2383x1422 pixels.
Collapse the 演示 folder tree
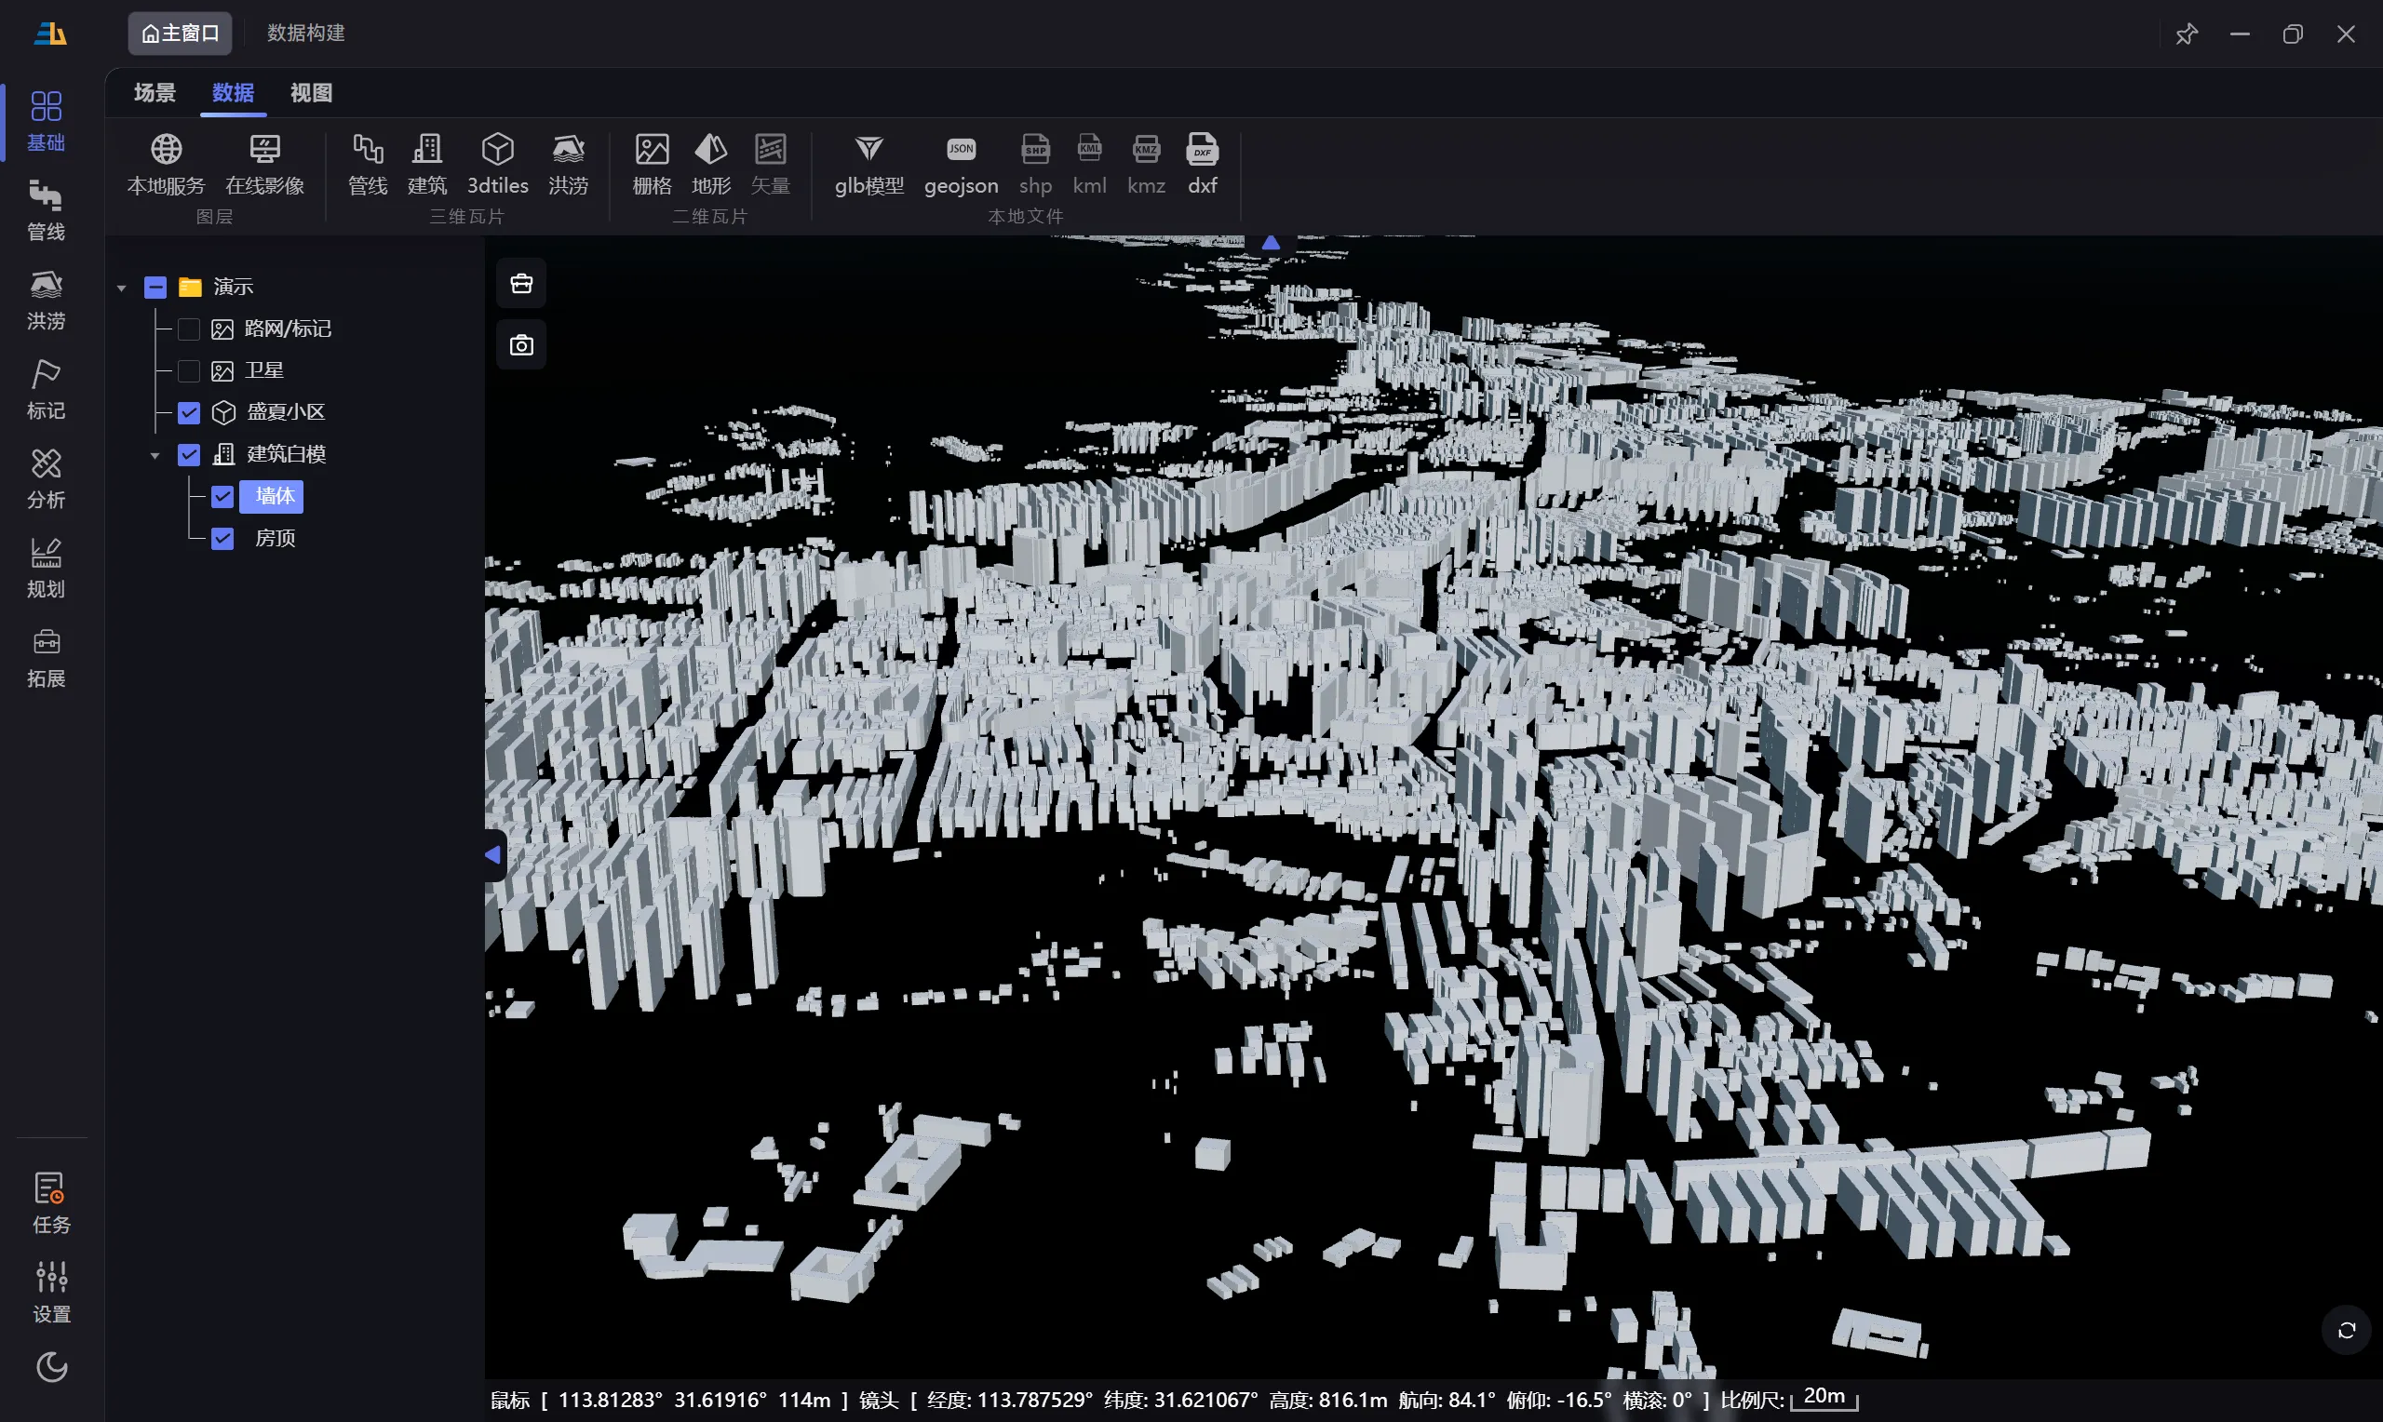[122, 288]
